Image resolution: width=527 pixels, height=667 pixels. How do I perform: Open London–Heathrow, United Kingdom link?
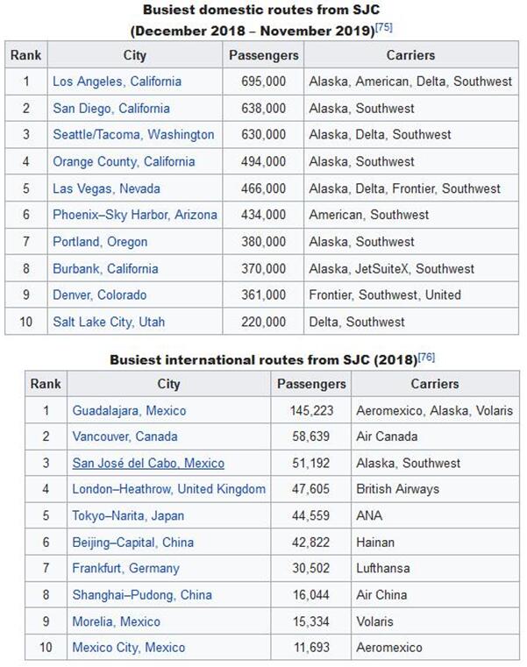[168, 489]
